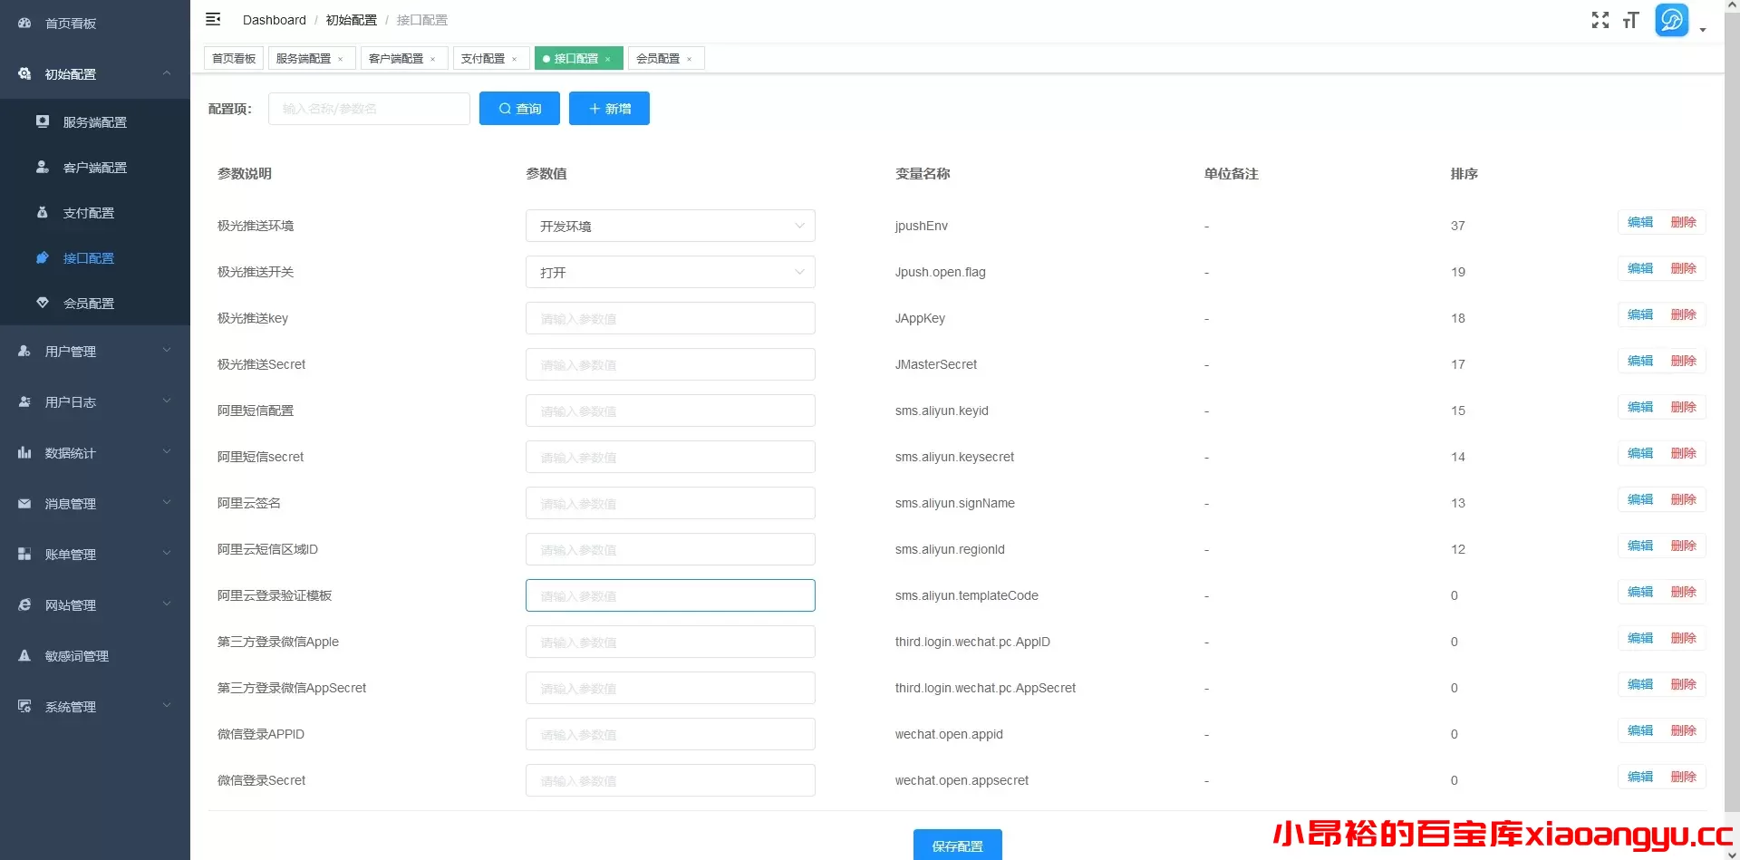Switch to the 会员配置 tab
This screenshot has width=1740, height=860.
(658, 59)
